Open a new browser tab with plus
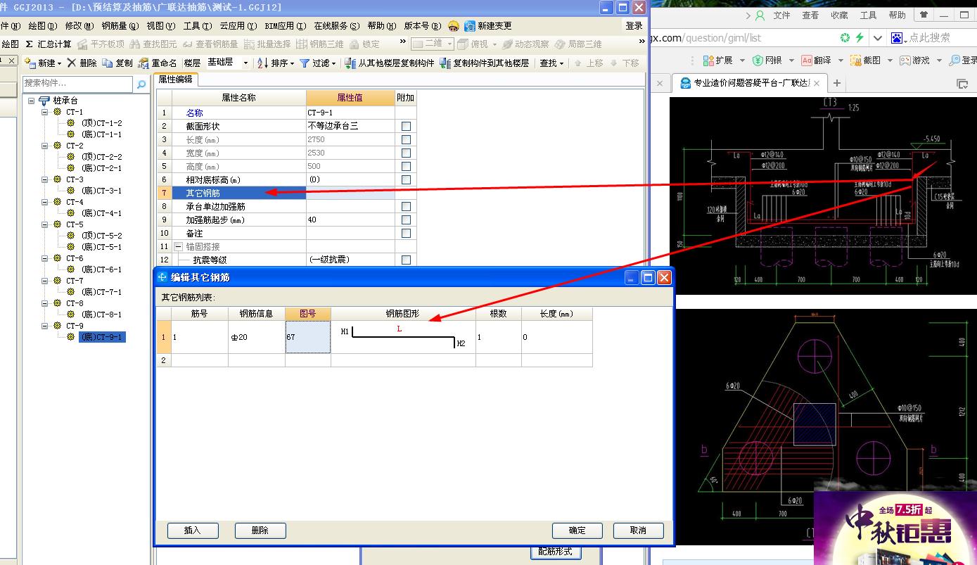This screenshot has height=565, width=977. [x=837, y=83]
